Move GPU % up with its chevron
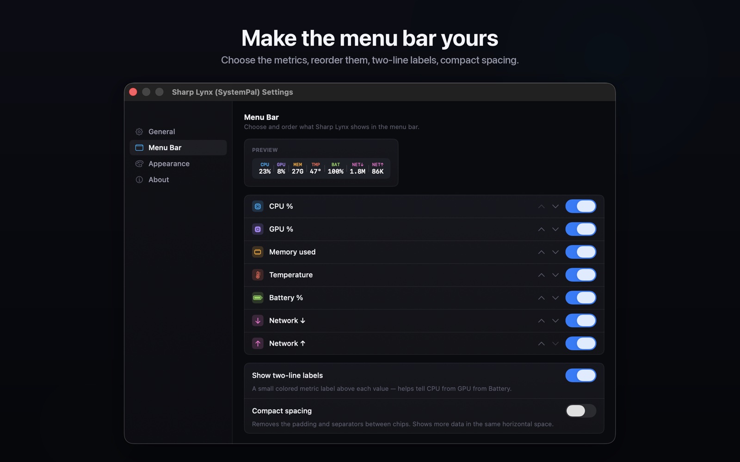Image resolution: width=740 pixels, height=462 pixels. (541, 229)
